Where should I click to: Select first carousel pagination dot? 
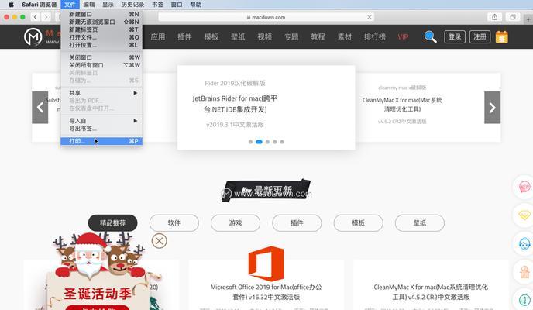point(250,142)
